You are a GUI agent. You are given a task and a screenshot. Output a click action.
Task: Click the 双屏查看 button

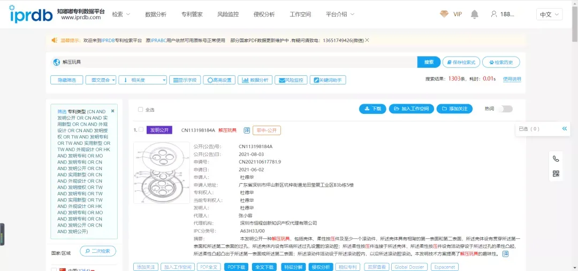point(376,267)
